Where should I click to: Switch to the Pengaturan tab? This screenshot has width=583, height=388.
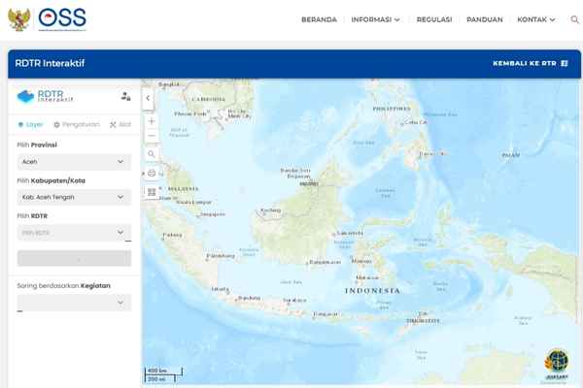(77, 125)
